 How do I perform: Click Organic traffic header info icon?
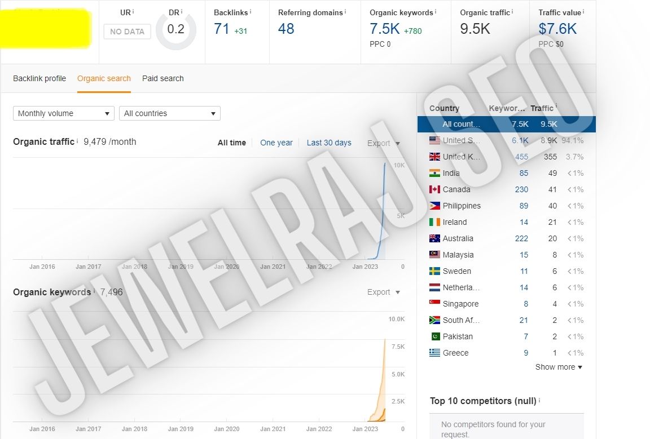click(x=512, y=12)
